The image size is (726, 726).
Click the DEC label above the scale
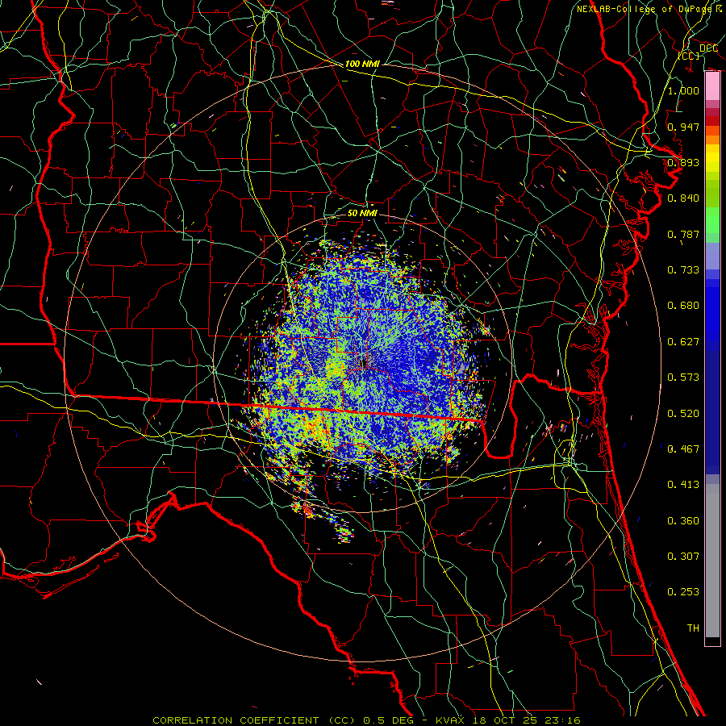[x=708, y=48]
